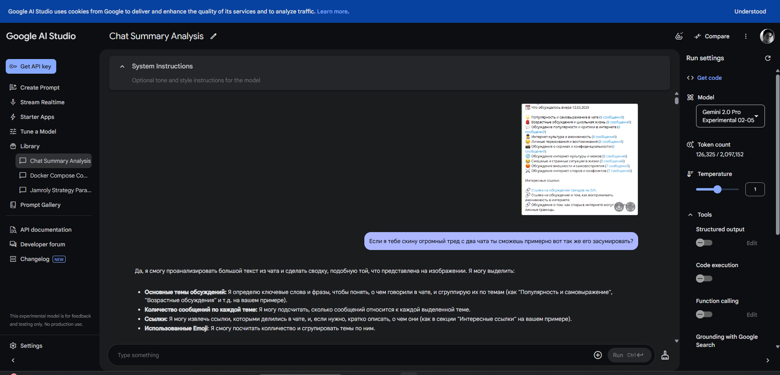Click Edit next to Structured output

point(752,243)
